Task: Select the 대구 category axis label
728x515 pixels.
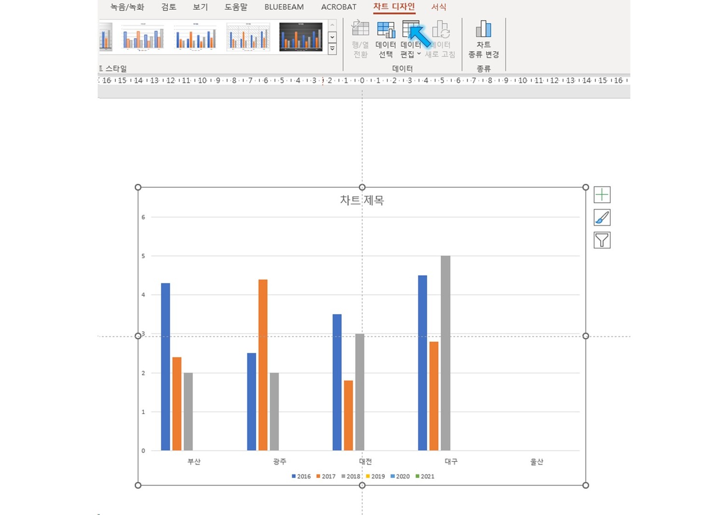Action: tap(451, 462)
